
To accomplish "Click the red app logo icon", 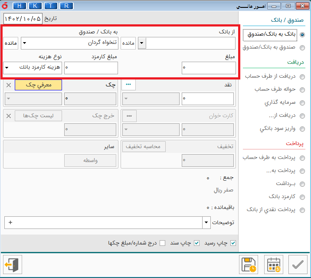I will pyautogui.click(x=5, y=6).
